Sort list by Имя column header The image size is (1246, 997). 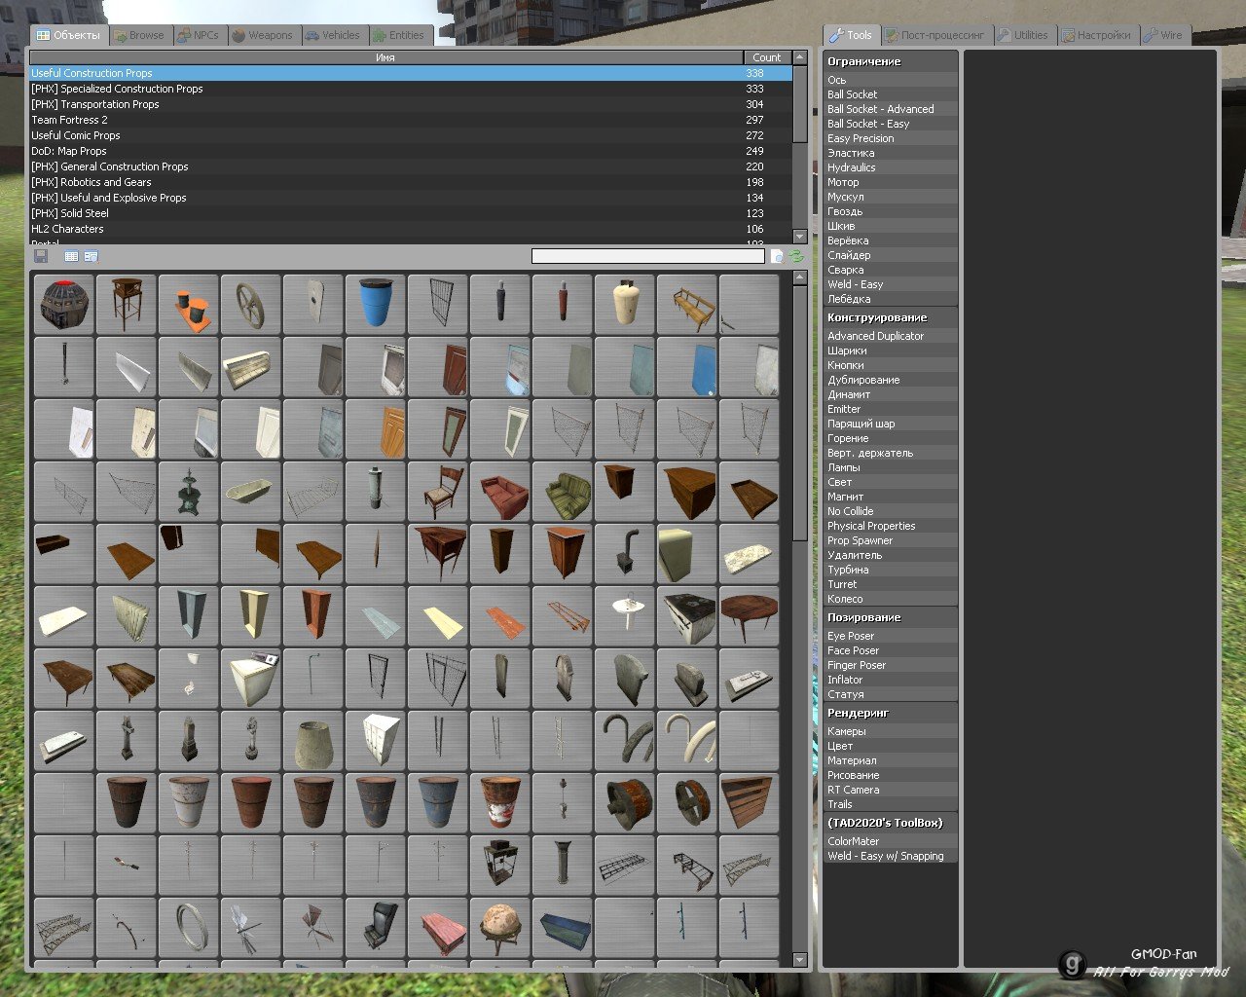click(385, 57)
